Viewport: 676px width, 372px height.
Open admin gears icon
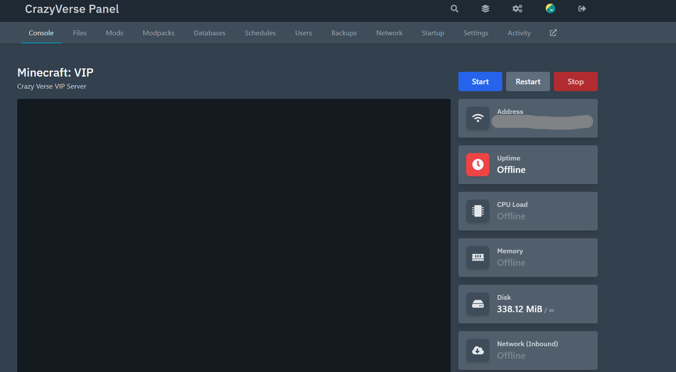point(517,9)
